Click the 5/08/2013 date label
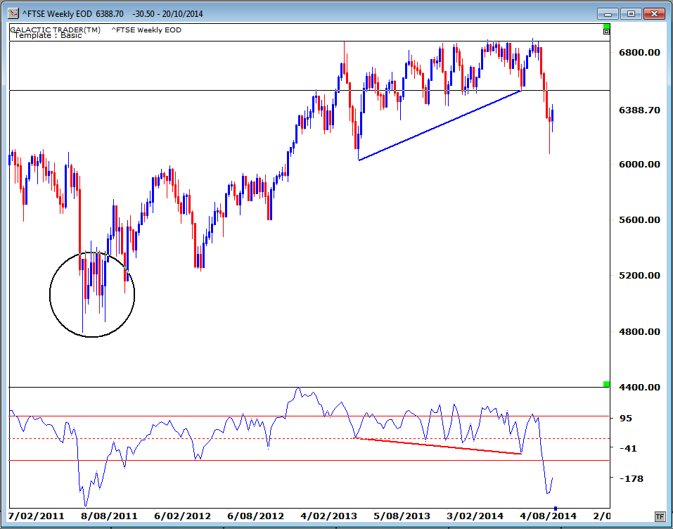 [402, 516]
